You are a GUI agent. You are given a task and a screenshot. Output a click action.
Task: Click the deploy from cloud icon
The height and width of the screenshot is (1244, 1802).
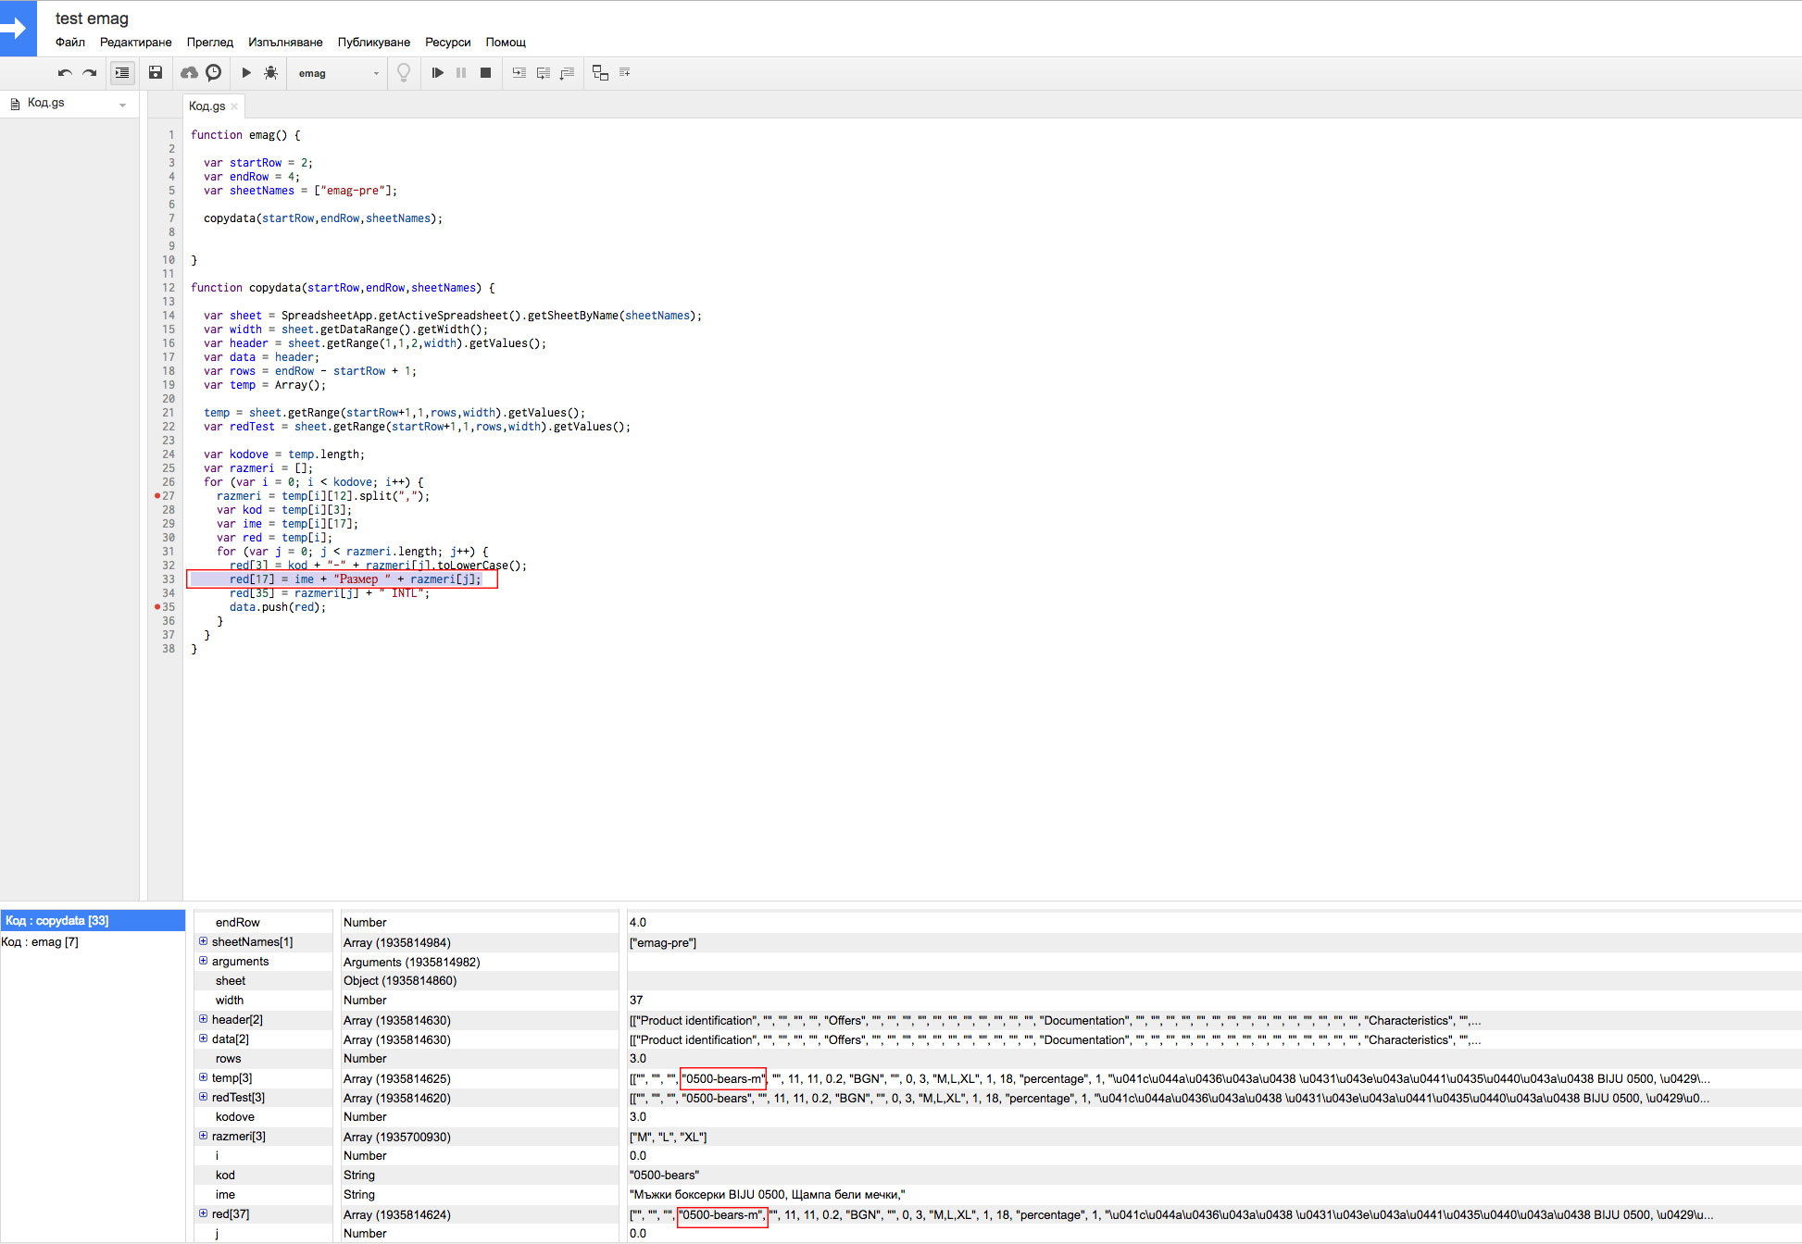(x=189, y=73)
